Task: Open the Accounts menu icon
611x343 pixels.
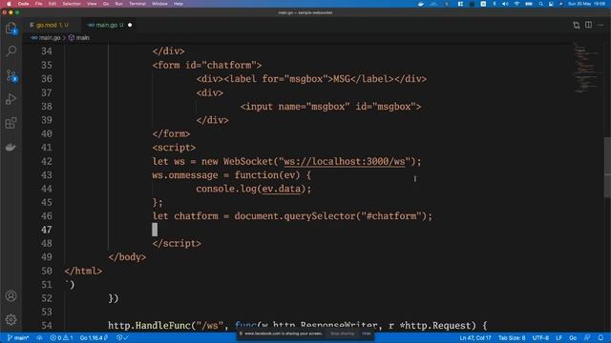Action: tap(11, 296)
